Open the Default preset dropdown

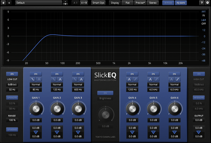coord(39,3)
